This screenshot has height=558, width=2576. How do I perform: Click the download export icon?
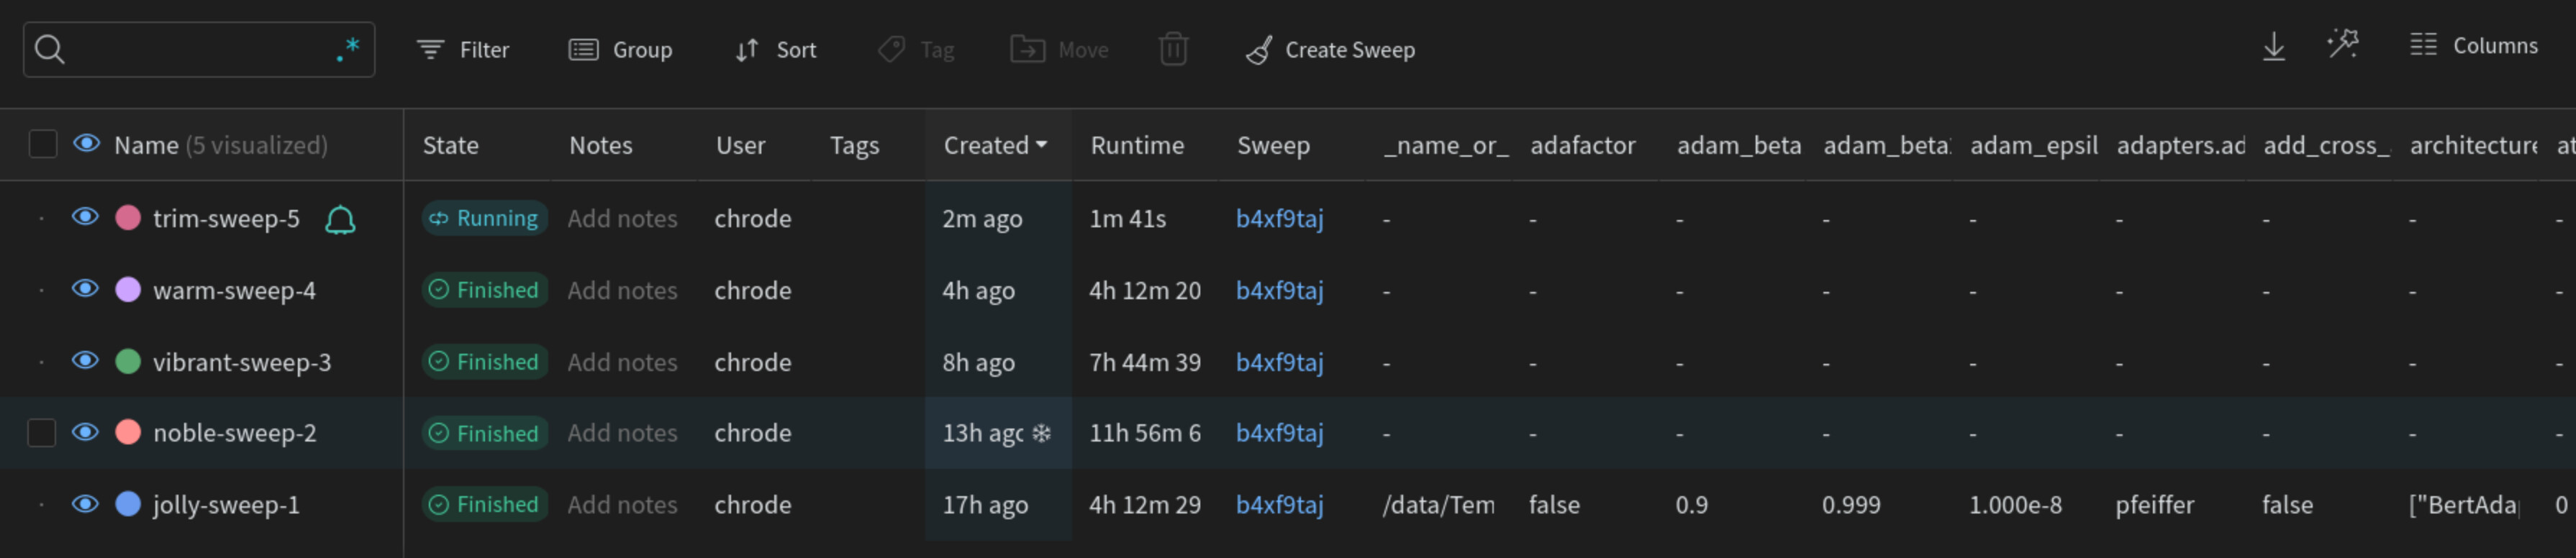(x=2273, y=46)
